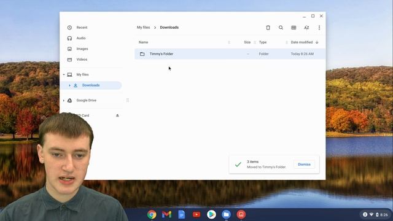The image size is (393, 221).
Task: Click the film icon beside Videos
Action: click(69, 60)
